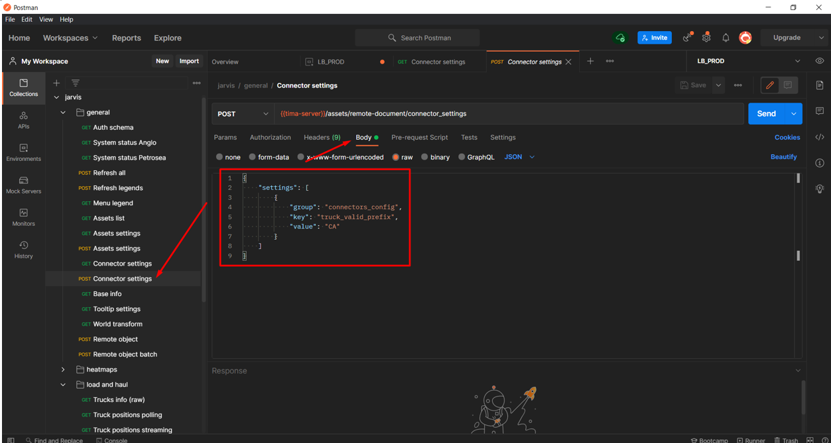The height and width of the screenshot is (443, 831).
Task: Open the user avatar menu
Action: (x=745, y=38)
